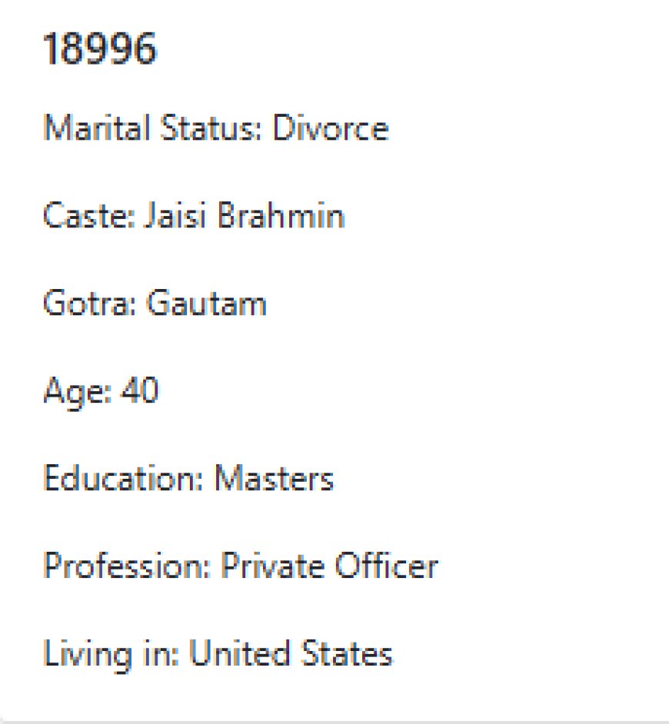This screenshot has height=724, width=669.
Task: Click the word Status in Marital Status
Action: [211, 128]
